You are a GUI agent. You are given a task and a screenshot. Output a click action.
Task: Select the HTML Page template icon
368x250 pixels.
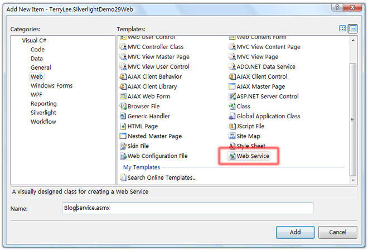coord(123,126)
